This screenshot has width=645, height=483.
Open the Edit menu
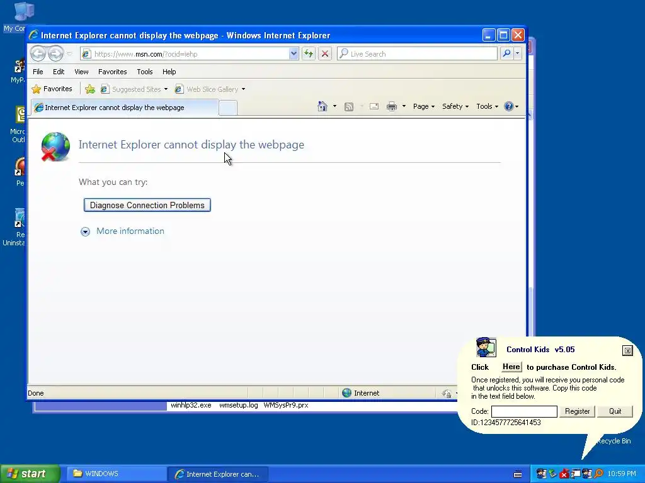click(59, 72)
